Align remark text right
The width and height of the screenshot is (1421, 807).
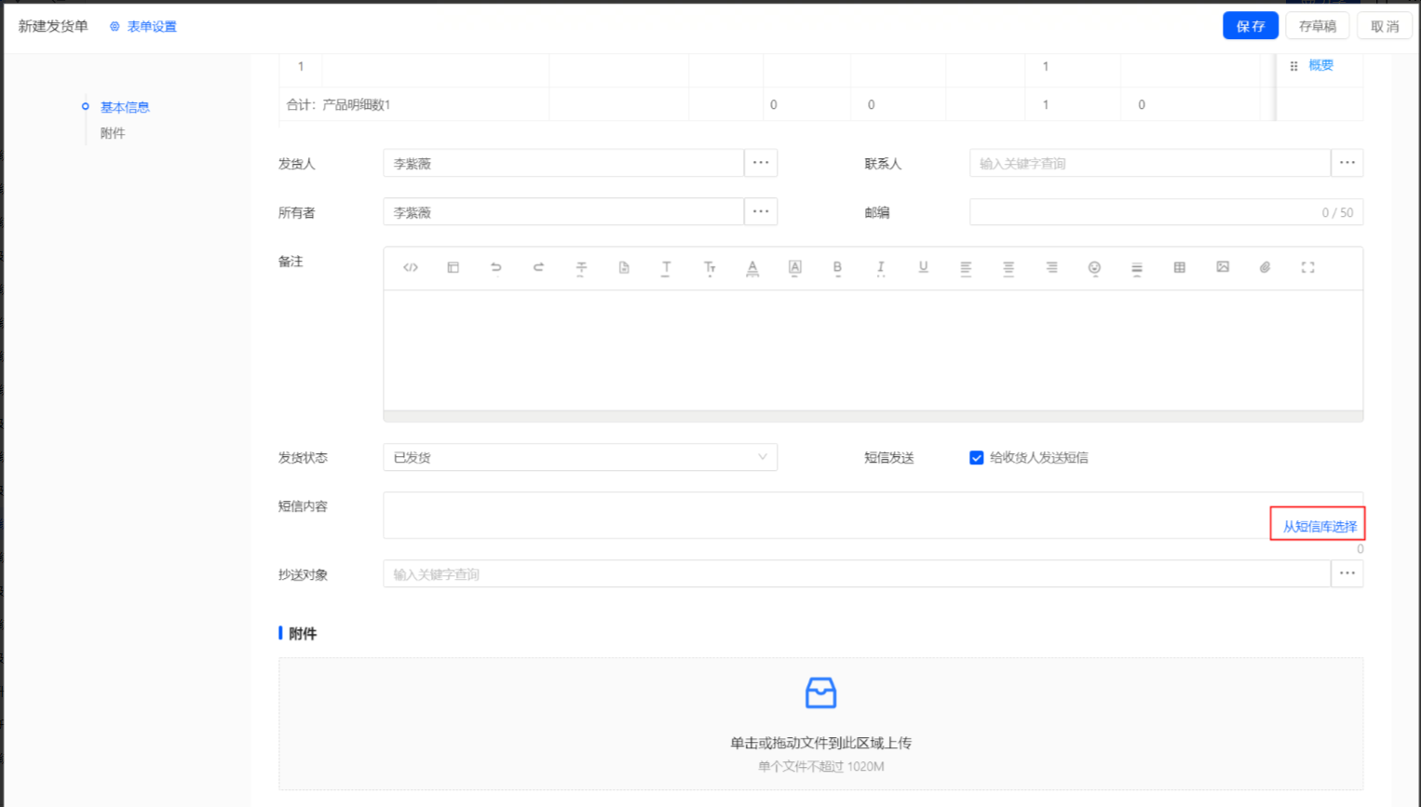pyautogui.click(x=1051, y=267)
